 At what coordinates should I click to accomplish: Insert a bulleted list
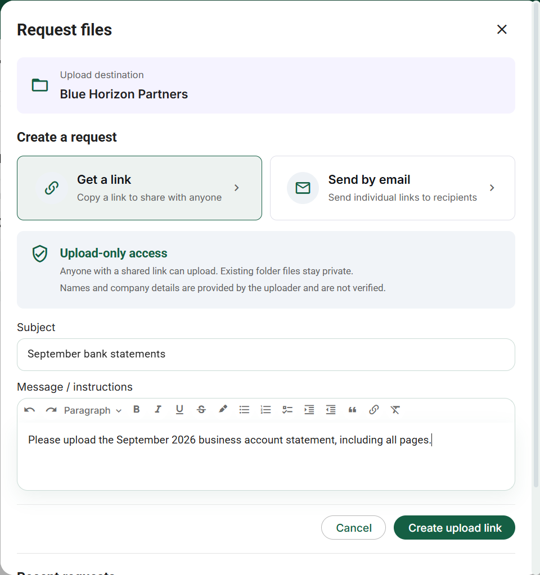pos(244,410)
